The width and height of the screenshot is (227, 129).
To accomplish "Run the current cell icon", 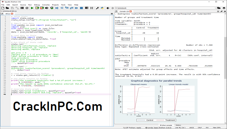I will [x=37, y=8].
